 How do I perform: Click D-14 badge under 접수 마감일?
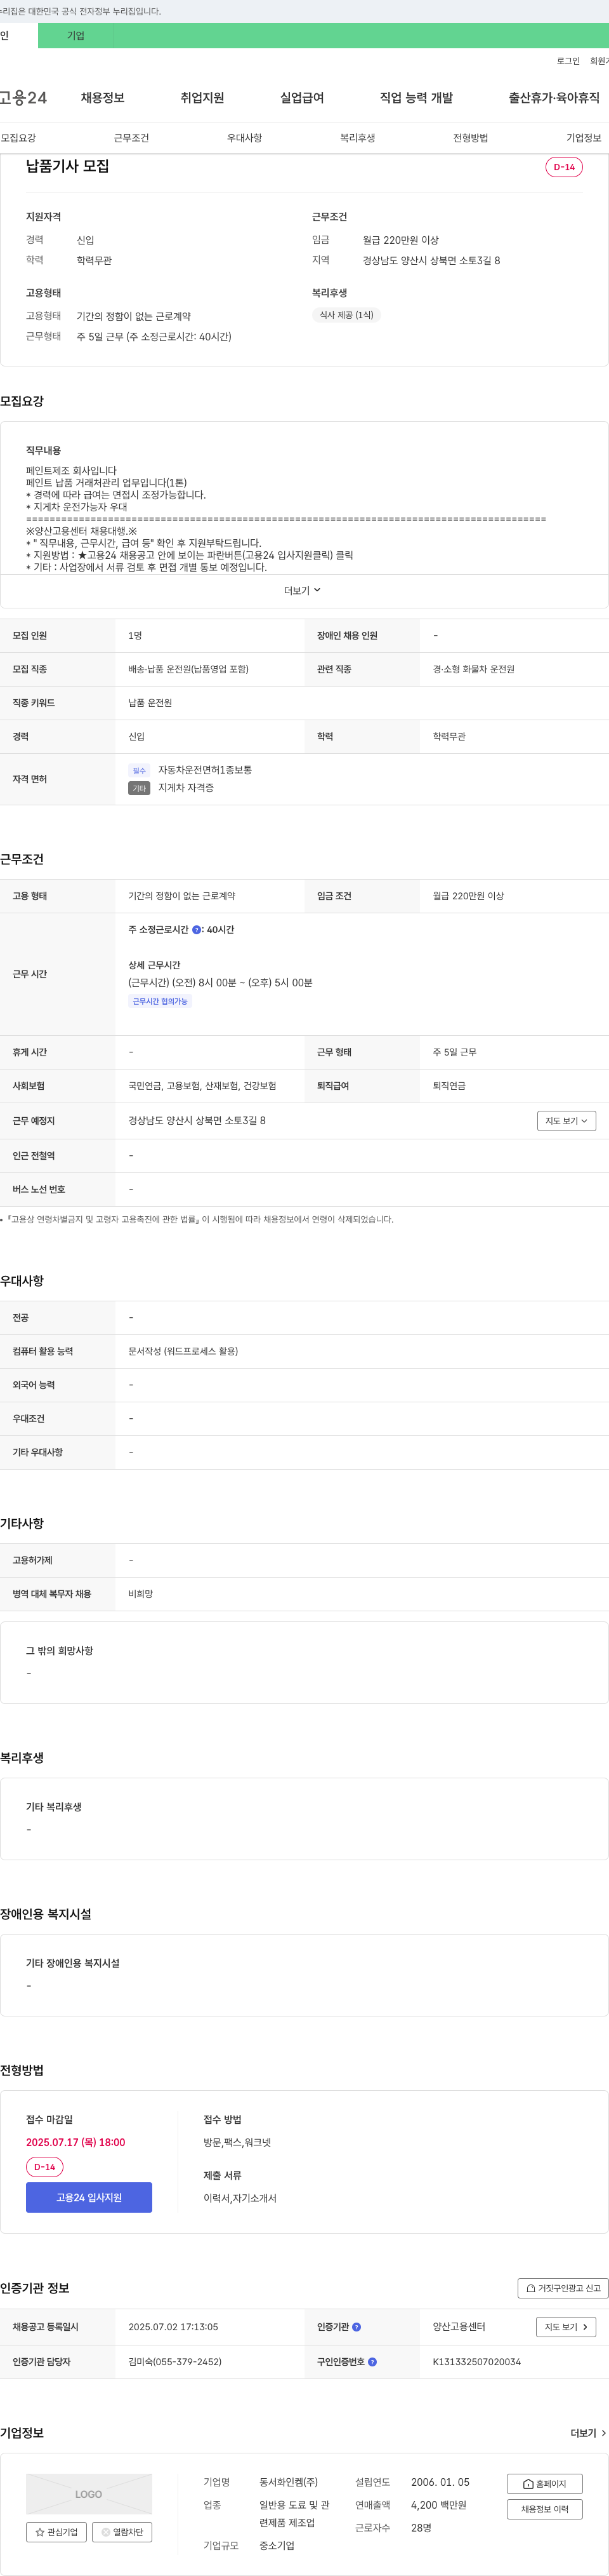point(45,2167)
